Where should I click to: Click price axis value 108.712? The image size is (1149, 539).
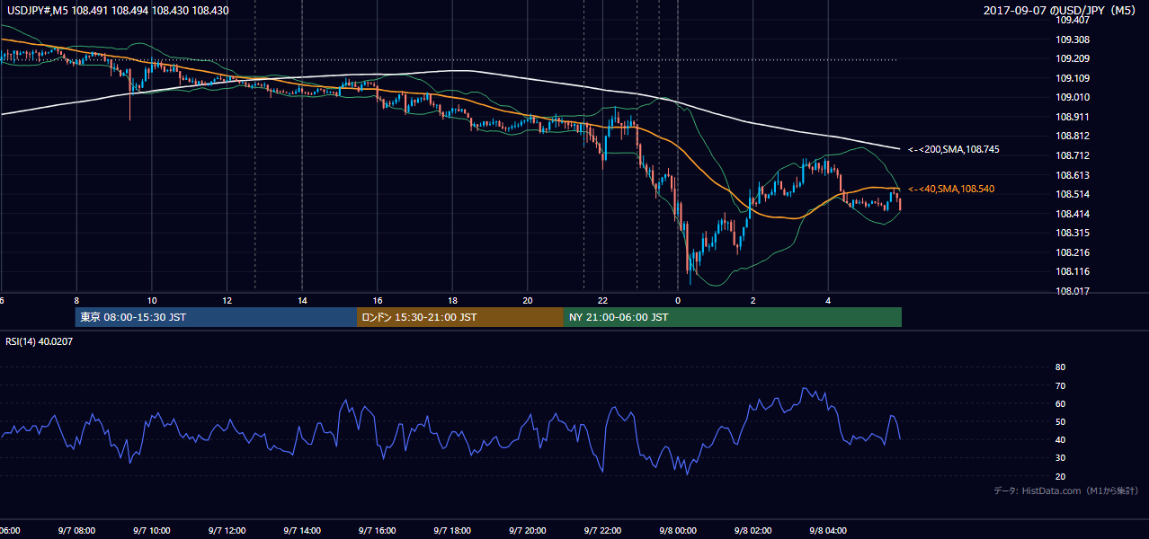point(1073,155)
